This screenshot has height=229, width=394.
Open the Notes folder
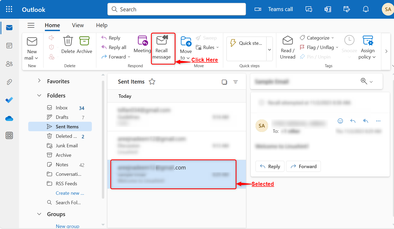pyautogui.click(x=60, y=165)
